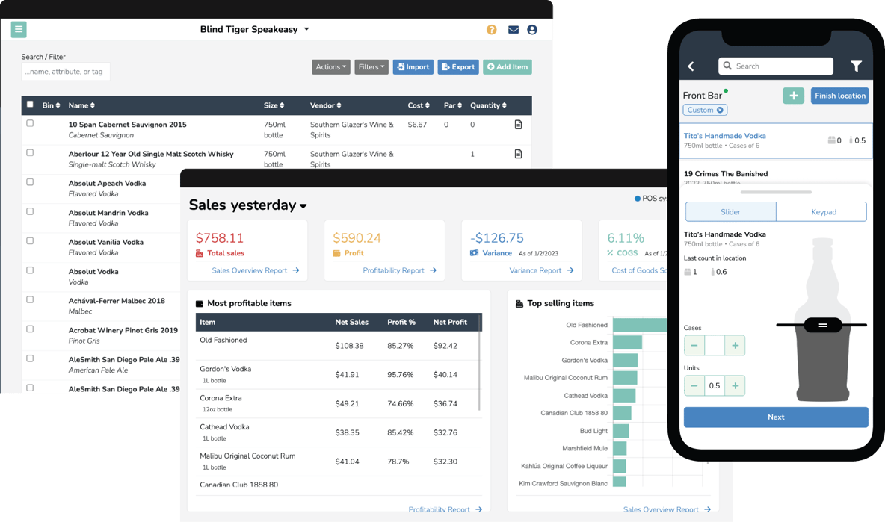Open the bottom Profitability Report link

[445, 509]
